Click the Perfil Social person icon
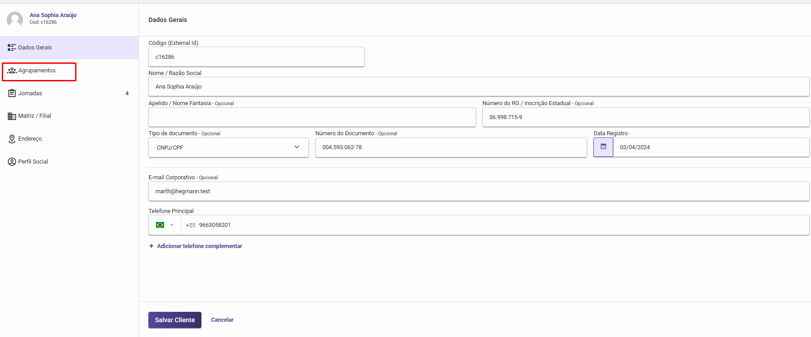The image size is (811, 337). (x=12, y=162)
